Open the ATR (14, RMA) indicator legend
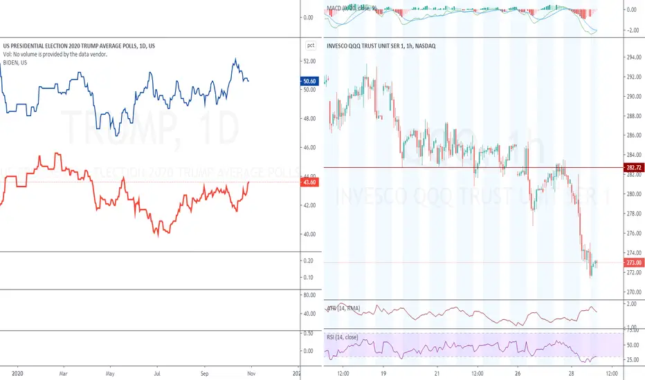This screenshot has width=645, height=380. click(x=343, y=308)
